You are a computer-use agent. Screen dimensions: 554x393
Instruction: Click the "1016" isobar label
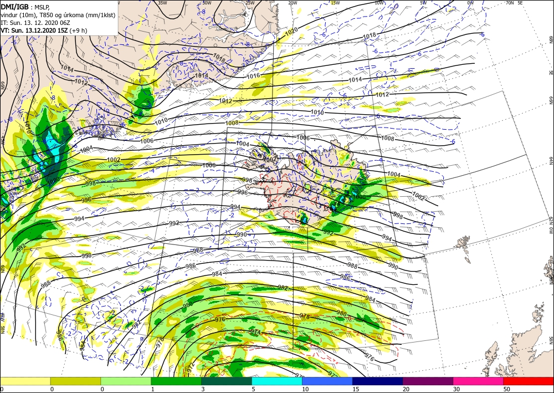point(253,76)
